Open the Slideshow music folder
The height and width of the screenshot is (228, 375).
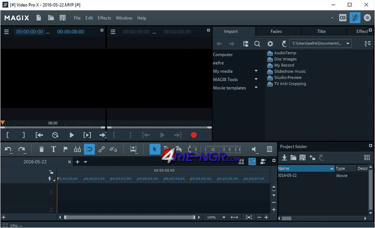coord(286,71)
